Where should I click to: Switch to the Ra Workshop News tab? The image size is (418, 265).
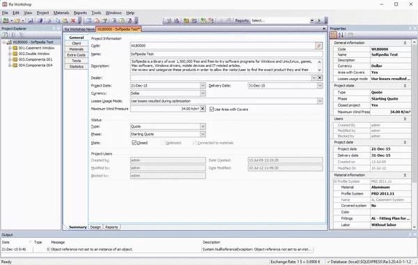(79, 29)
